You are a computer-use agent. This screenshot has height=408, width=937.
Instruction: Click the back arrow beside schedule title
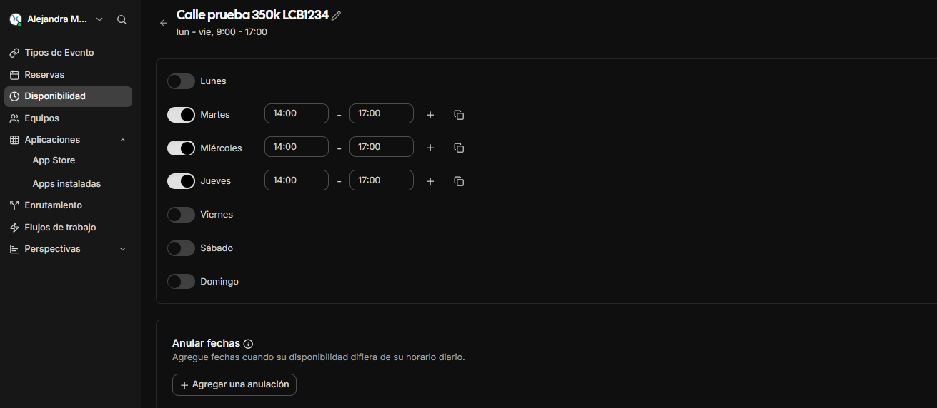point(164,23)
